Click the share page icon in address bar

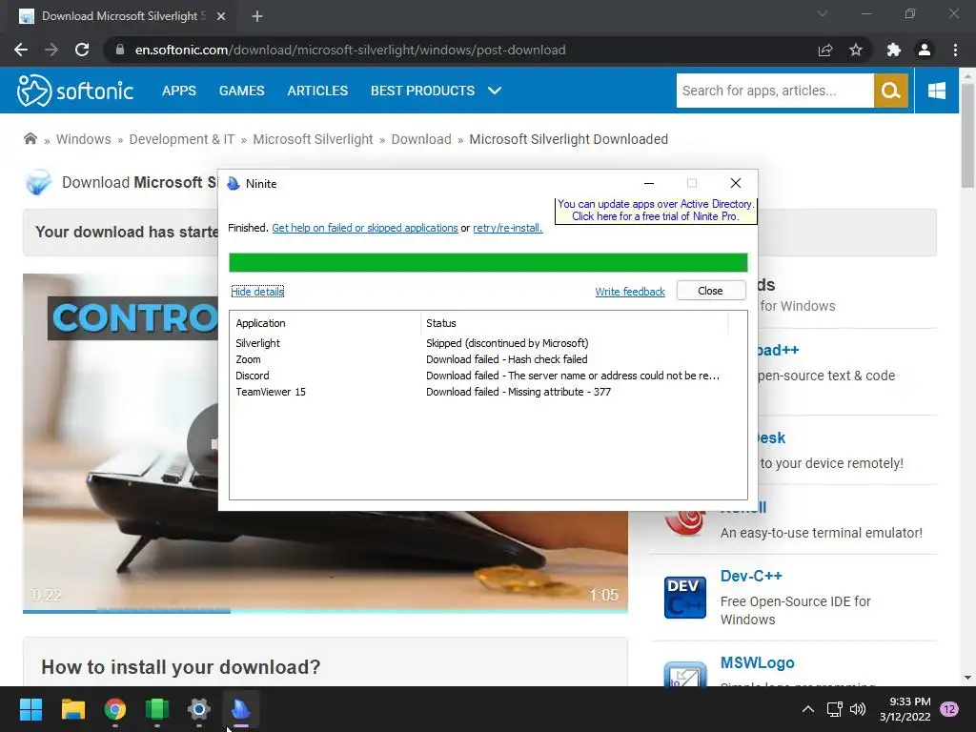[825, 50]
